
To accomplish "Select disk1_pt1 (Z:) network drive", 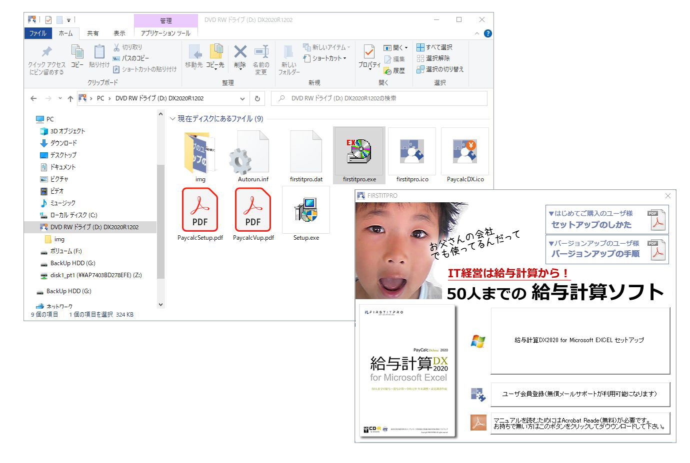I will click(91, 275).
